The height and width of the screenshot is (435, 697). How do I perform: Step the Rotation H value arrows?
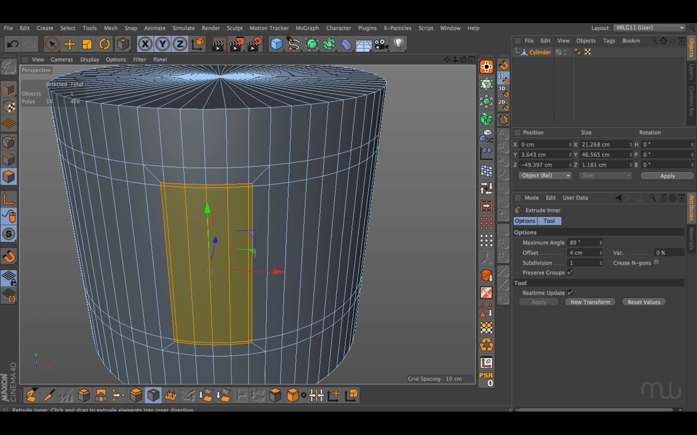pos(692,144)
